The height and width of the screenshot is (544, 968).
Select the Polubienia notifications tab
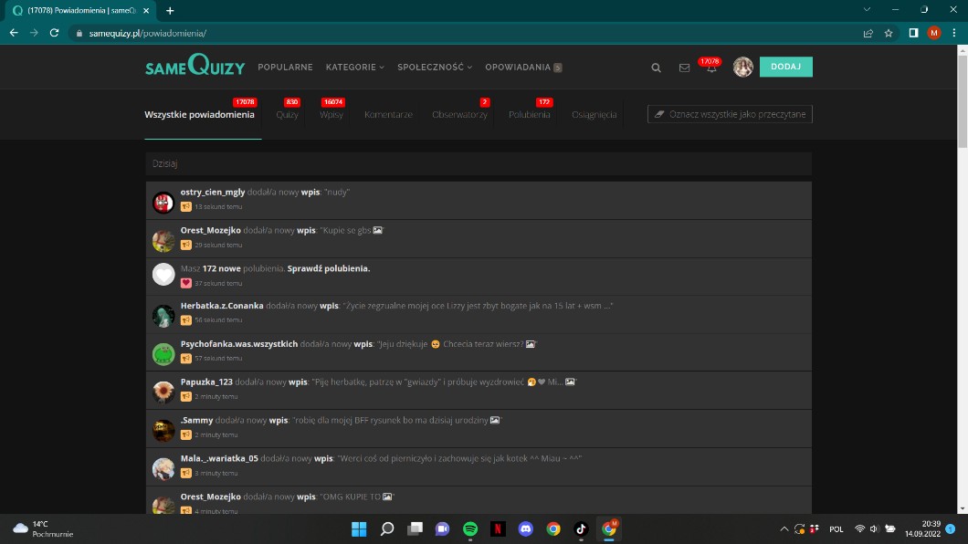tap(530, 115)
